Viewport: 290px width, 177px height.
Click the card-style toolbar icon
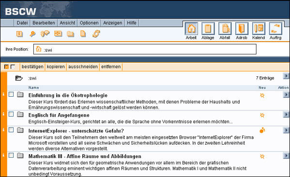58,34
